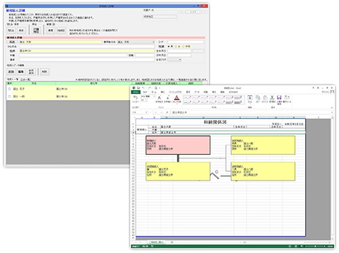Open the Excel name box dropdown arrow
This screenshot has width=339, height=253.
pos(146,112)
